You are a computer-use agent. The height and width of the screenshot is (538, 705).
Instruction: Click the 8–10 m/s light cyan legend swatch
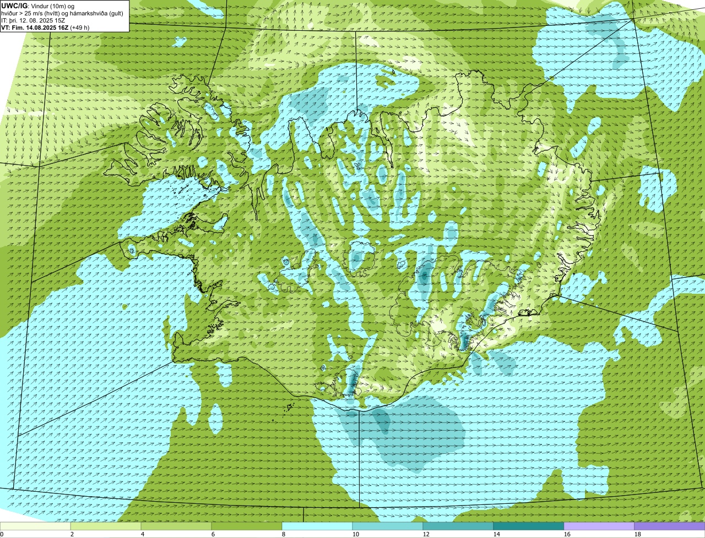tap(317, 526)
